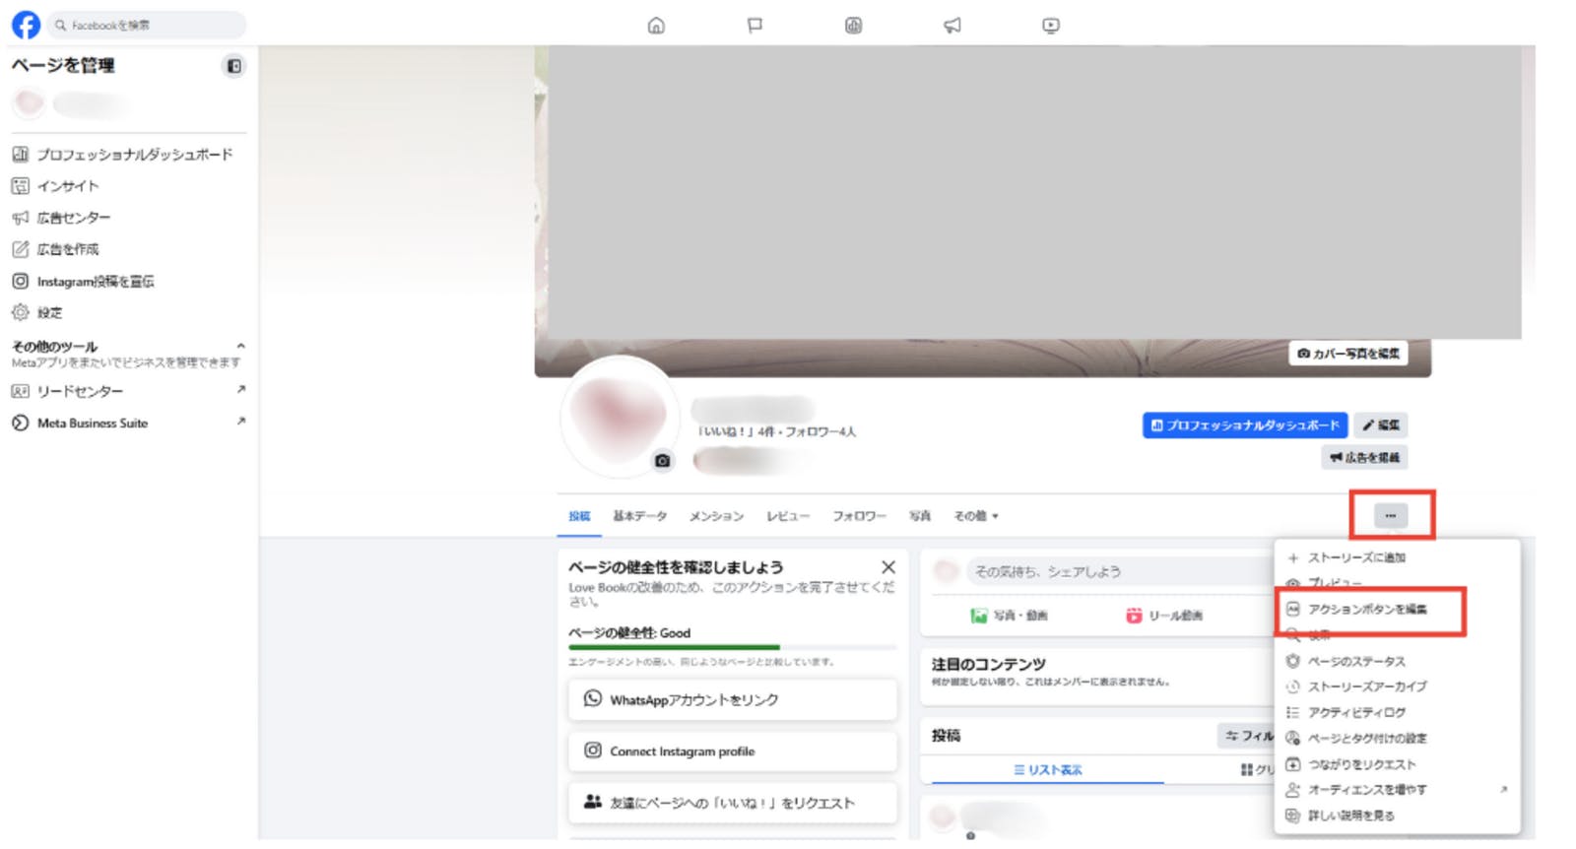
Task: Switch to the 基本データ tab
Action: click(639, 515)
